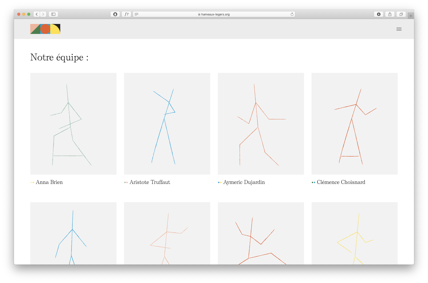The height and width of the screenshot is (283, 428).
Task: Go back using the Safari back arrow
Action: (37, 14)
